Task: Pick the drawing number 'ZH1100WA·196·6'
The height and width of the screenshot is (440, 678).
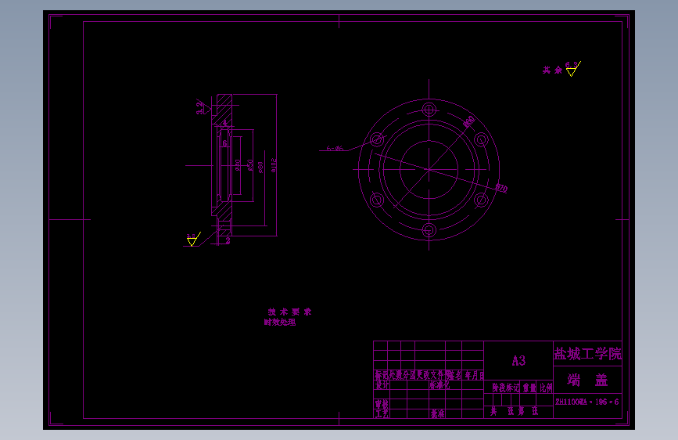Action: [587, 402]
